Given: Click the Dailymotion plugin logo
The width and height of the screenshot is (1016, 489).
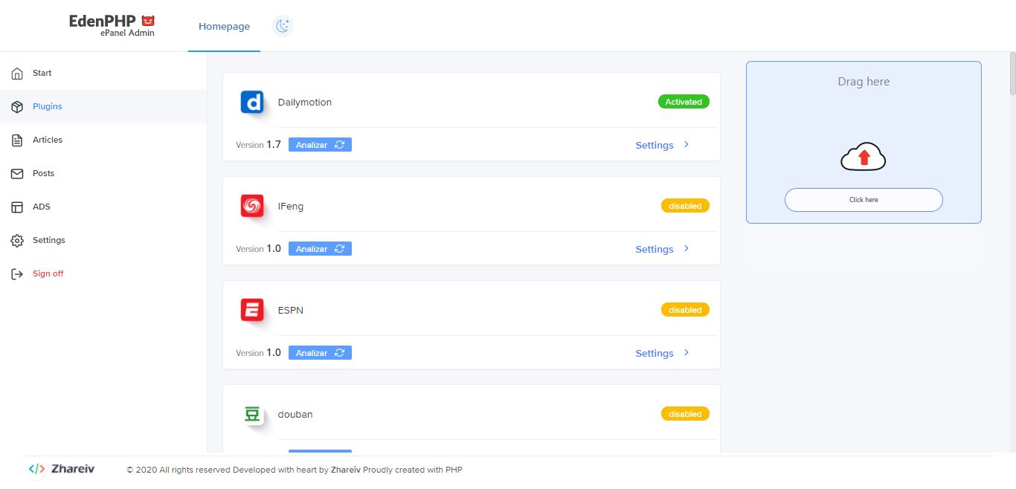Looking at the screenshot, I should point(252,102).
